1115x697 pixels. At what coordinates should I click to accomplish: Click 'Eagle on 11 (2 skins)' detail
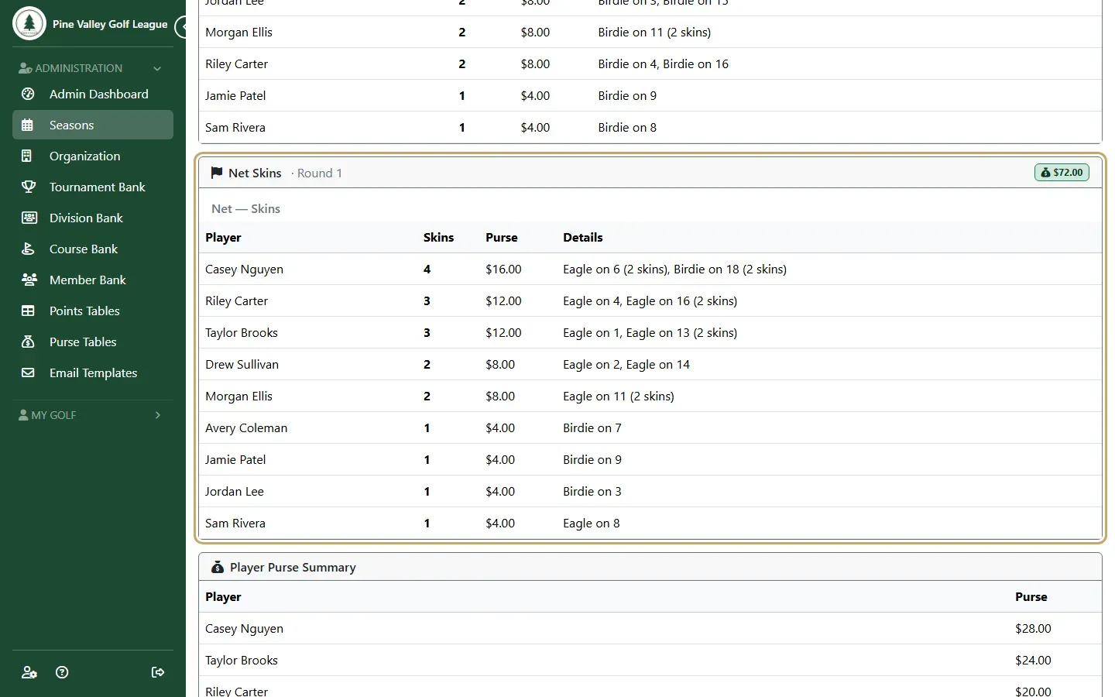point(618,397)
